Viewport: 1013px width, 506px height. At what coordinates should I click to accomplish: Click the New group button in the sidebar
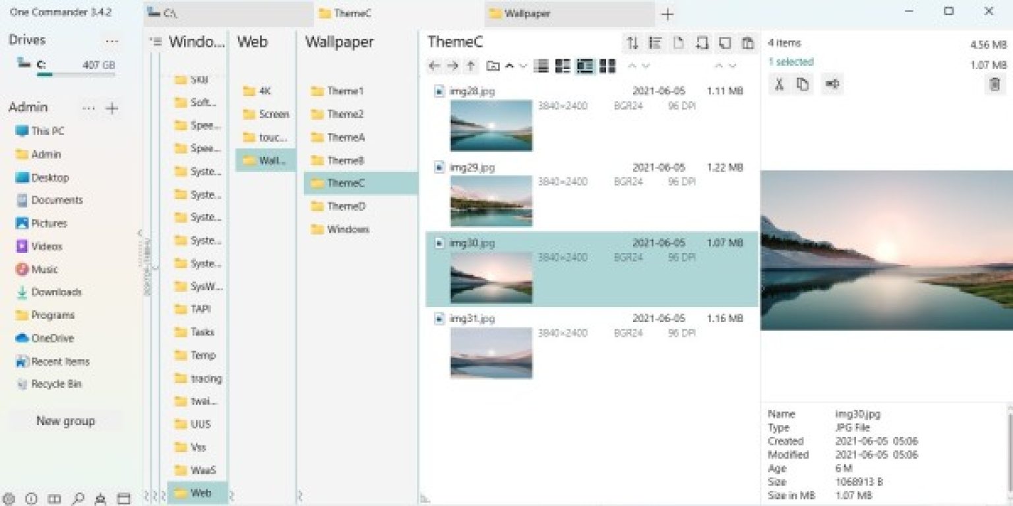tap(65, 420)
